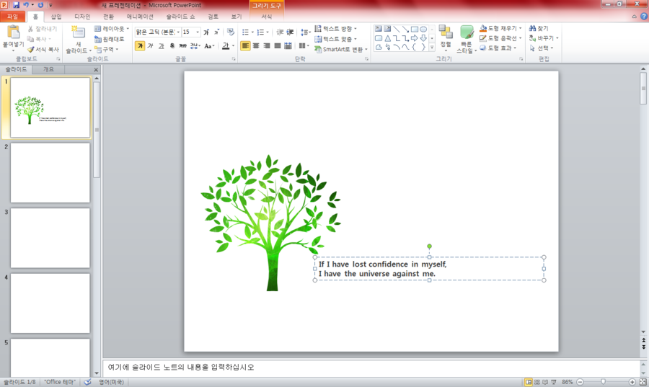The image size is (649, 387).
Task: Set Justify paragraph alignment
Action: click(278, 46)
